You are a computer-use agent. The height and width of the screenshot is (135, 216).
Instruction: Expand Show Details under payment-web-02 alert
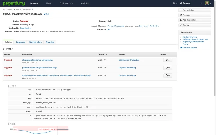point(29,70)
